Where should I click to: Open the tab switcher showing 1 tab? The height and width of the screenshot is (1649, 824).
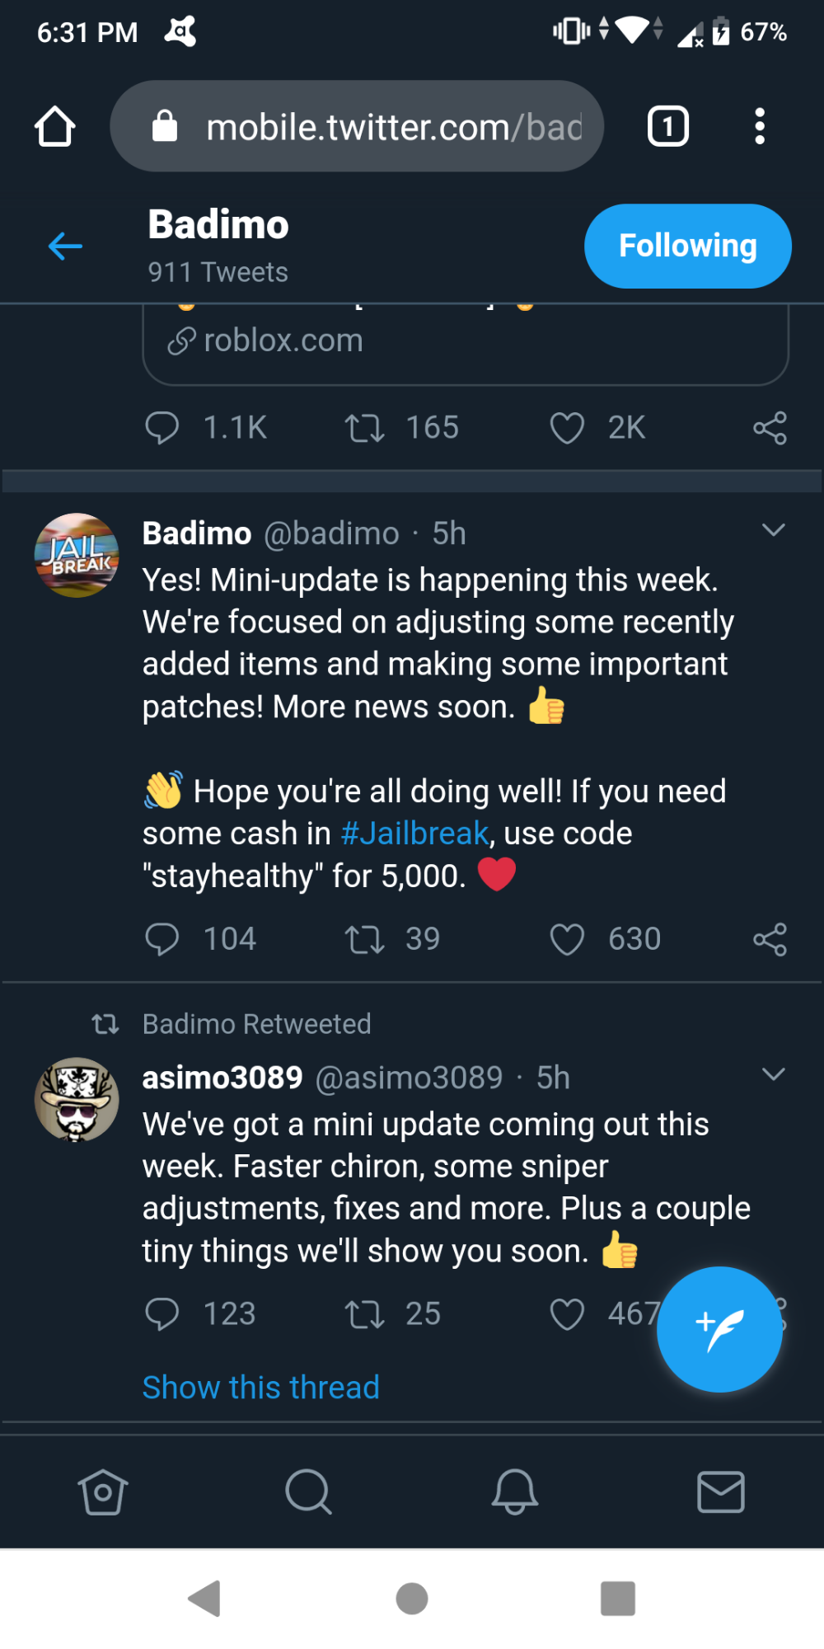tap(667, 127)
